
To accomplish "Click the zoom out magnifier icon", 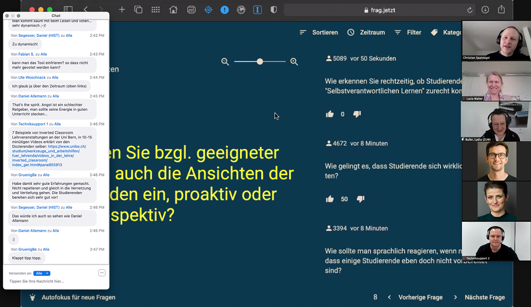I will tap(225, 62).
